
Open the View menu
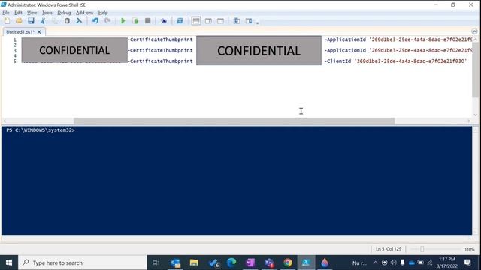click(x=32, y=13)
